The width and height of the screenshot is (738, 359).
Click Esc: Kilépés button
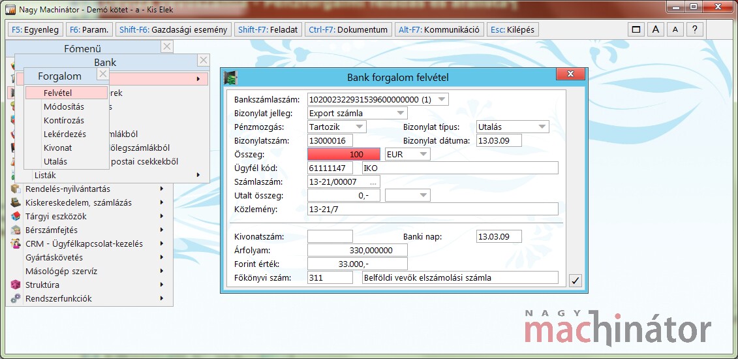[512, 29]
